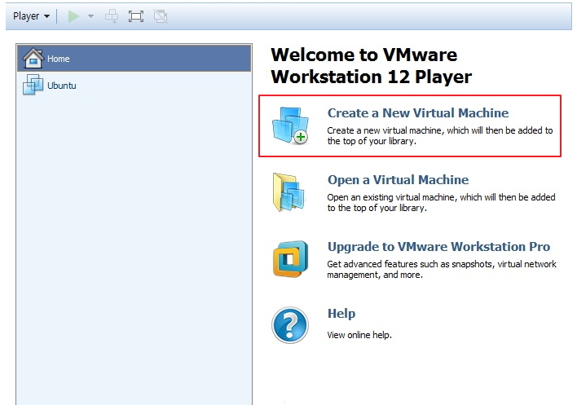Enter full screen mode icon
Image resolution: width=577 pixels, height=405 pixels.
[136, 16]
